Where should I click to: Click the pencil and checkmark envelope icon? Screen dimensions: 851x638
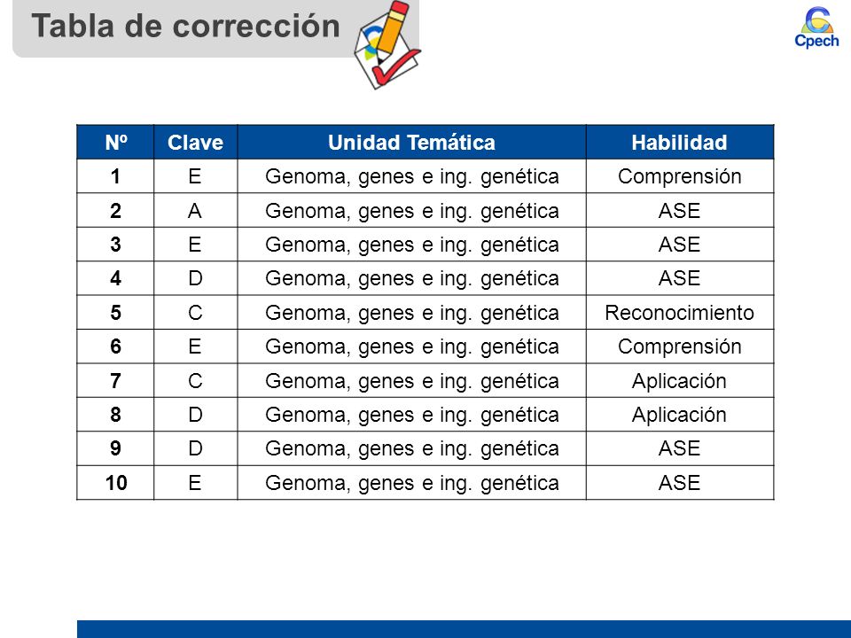coord(387,44)
